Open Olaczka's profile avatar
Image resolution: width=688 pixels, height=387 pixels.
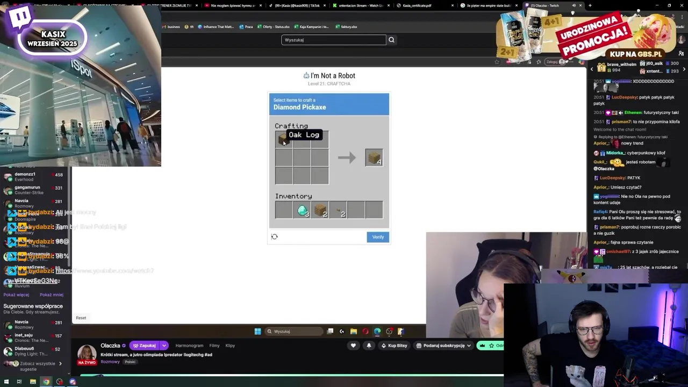(x=87, y=354)
